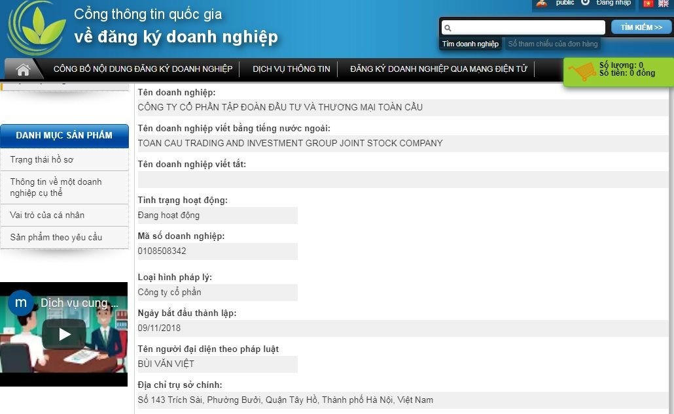Open the orange shopping cart icon

[582, 71]
